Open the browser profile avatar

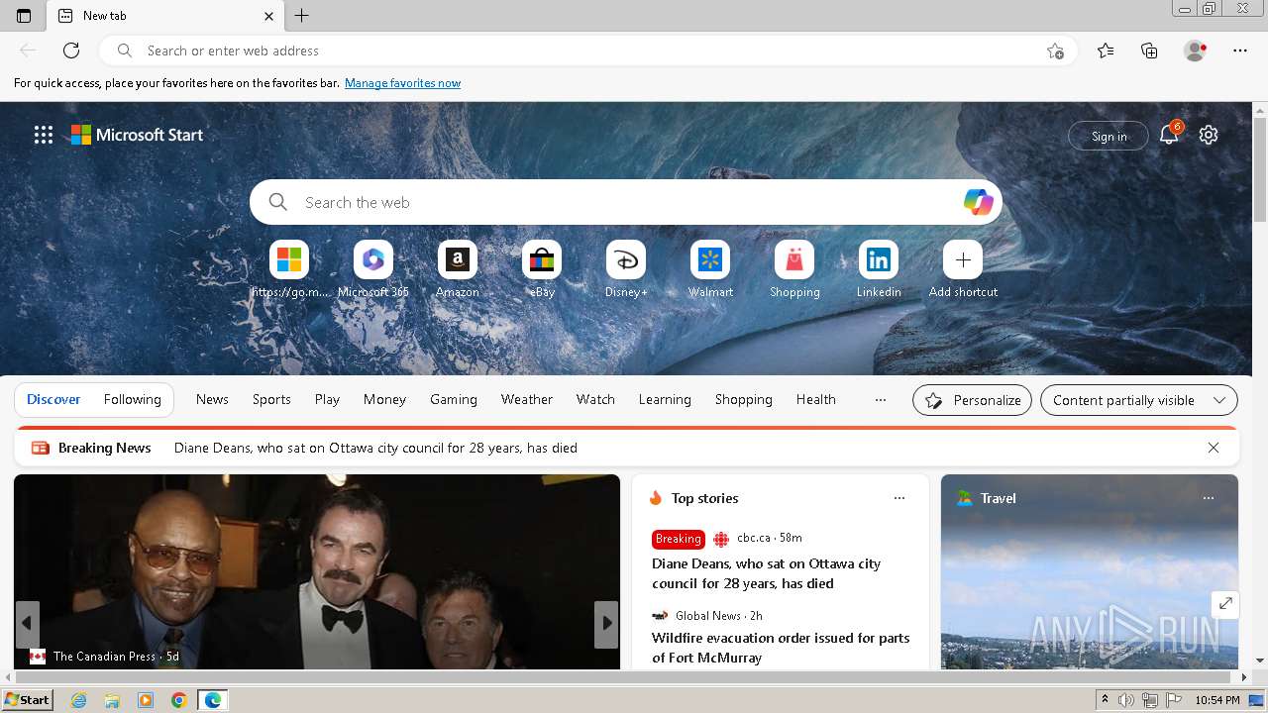[1195, 51]
